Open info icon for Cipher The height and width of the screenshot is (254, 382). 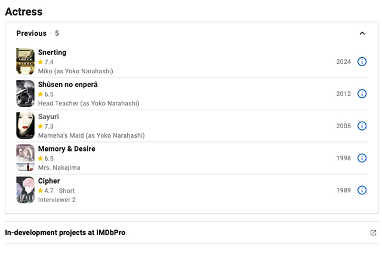click(362, 190)
